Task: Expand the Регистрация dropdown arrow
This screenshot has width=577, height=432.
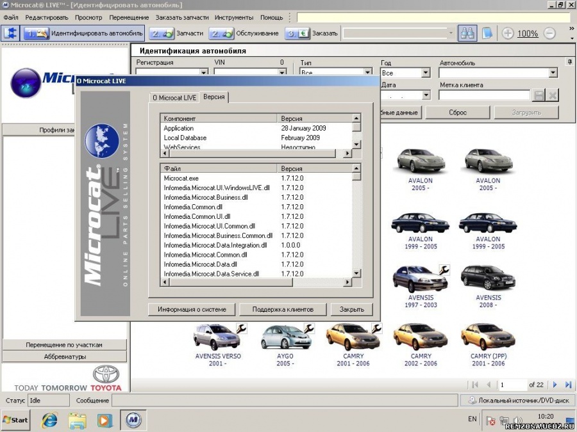Action: click(204, 72)
